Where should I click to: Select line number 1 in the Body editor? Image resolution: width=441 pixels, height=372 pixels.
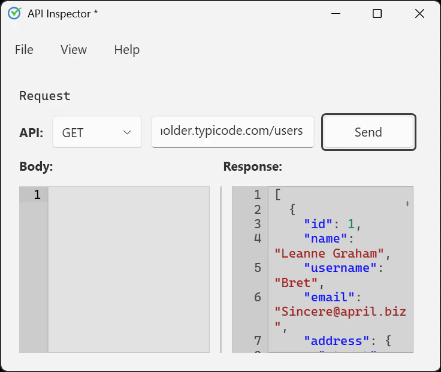coord(37,195)
